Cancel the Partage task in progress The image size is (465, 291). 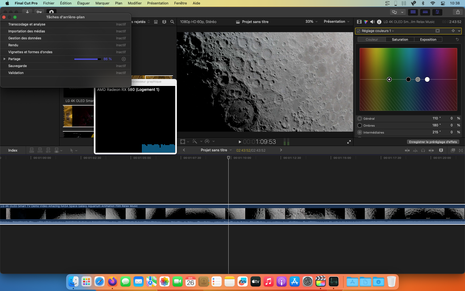point(124,59)
